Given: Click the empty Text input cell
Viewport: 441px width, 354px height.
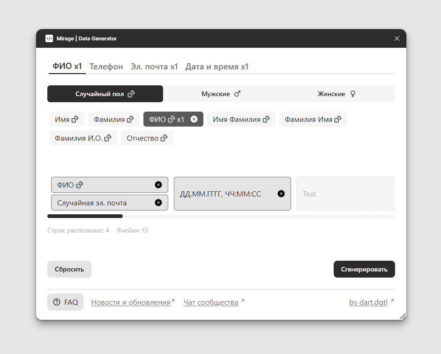Looking at the screenshot, I should 345,194.
